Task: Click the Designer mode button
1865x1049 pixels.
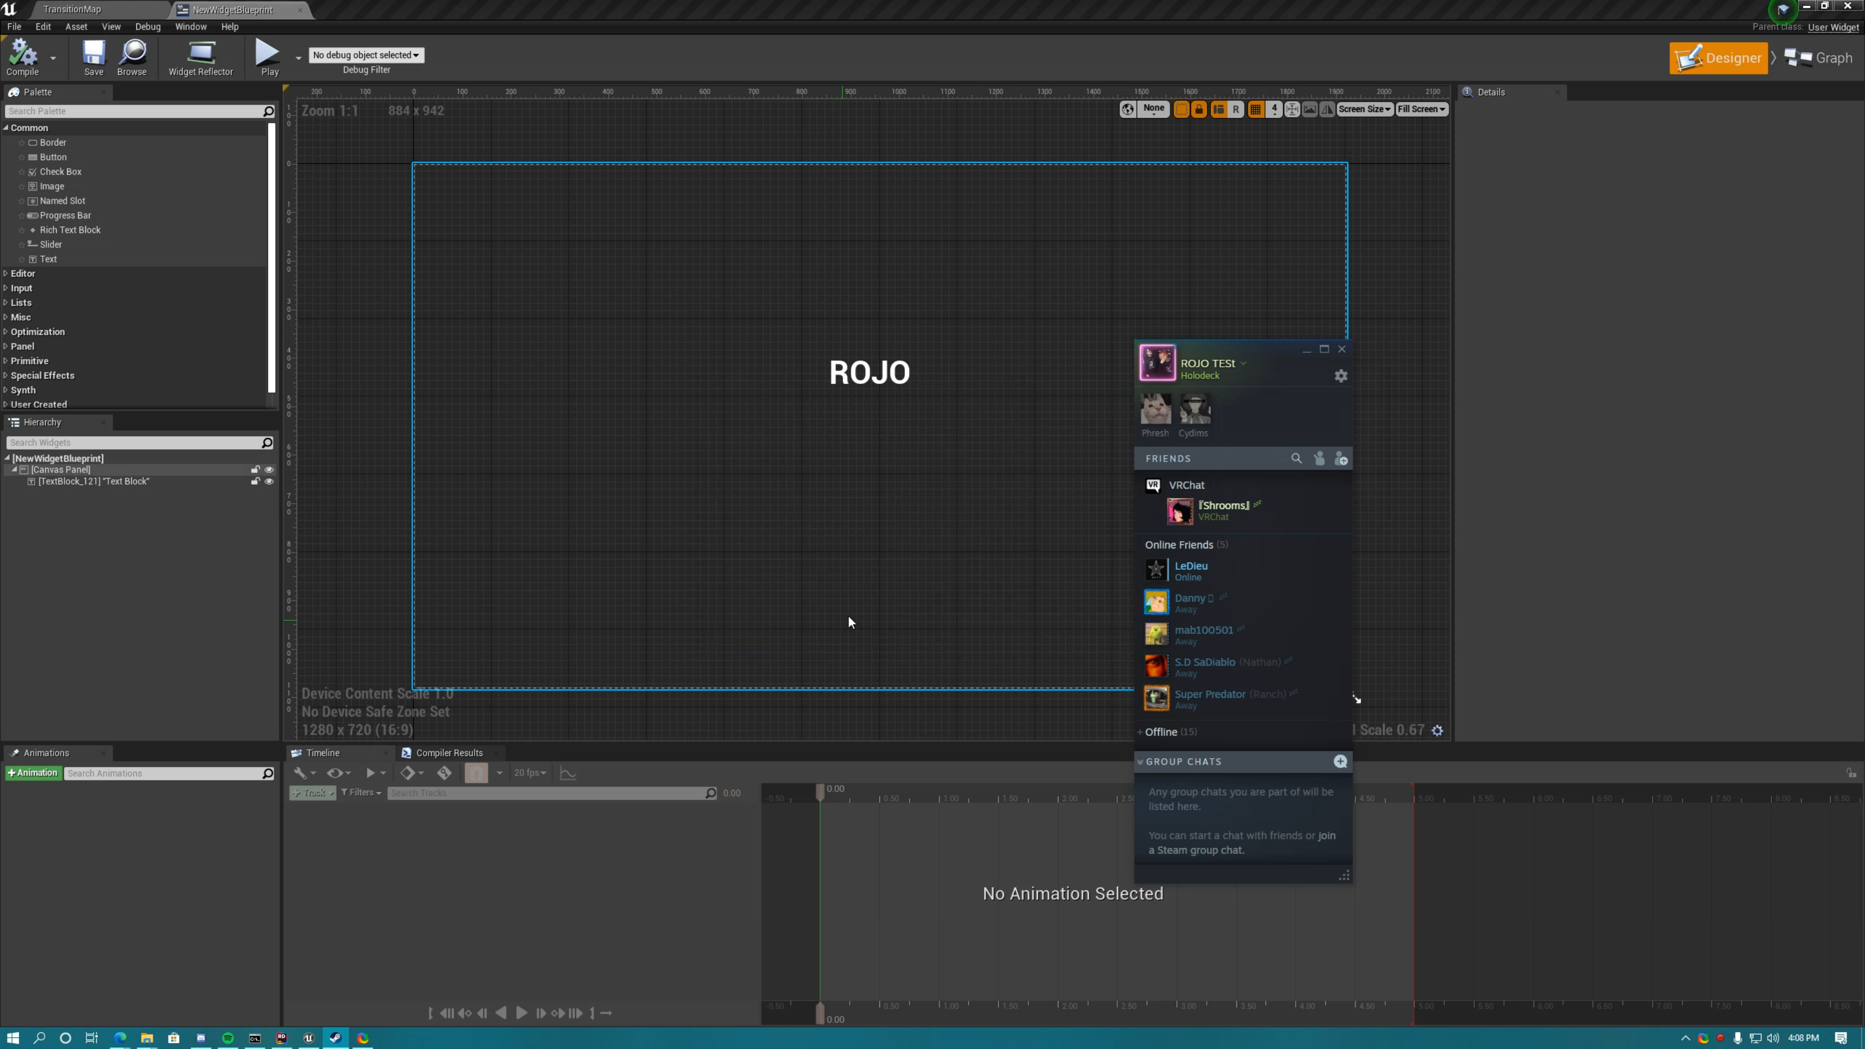Action: 1718,58
